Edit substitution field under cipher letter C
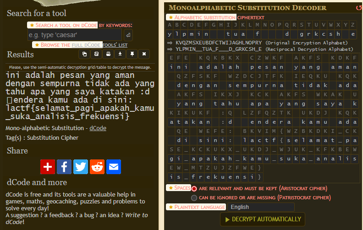Screen dimensions: 363x230 (184, 34)
